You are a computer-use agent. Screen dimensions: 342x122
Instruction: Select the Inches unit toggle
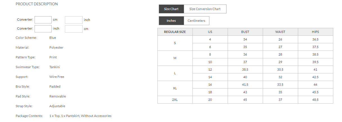point(171,21)
